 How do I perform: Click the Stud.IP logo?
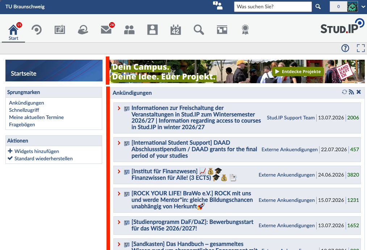[342, 26]
